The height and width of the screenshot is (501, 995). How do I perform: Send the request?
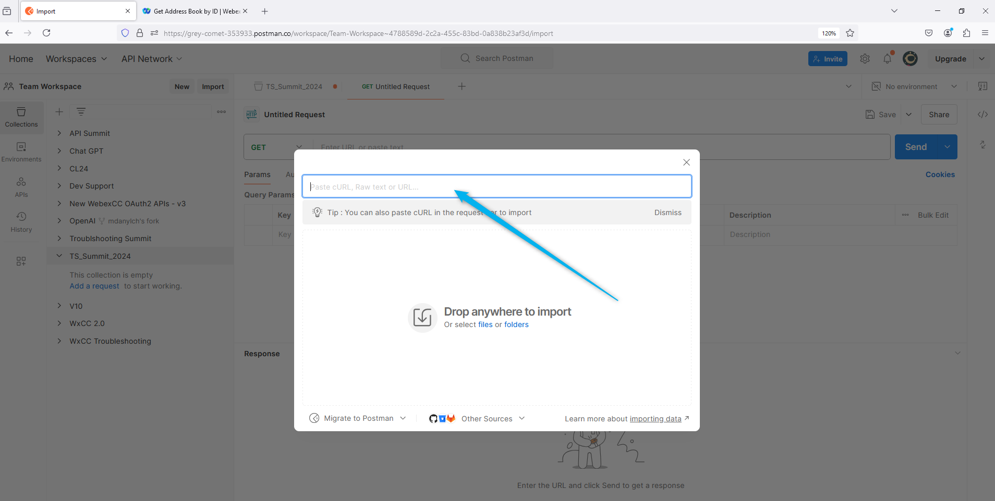coord(916,147)
